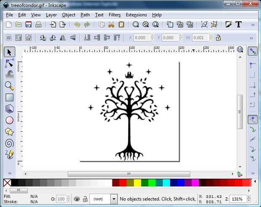The height and width of the screenshot is (207, 261).
Task: Toggle color-managed display mode
Action: (x=240, y=174)
